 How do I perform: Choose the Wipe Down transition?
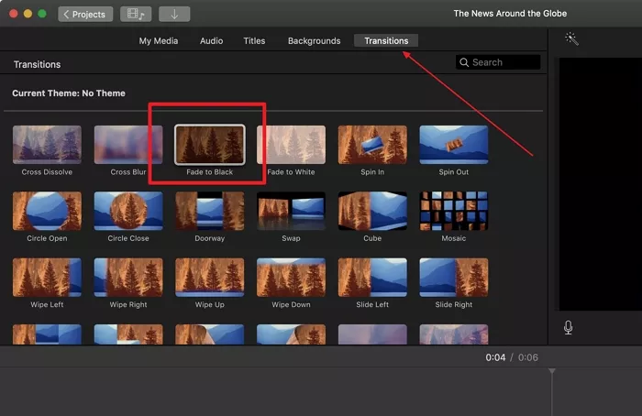(x=291, y=277)
